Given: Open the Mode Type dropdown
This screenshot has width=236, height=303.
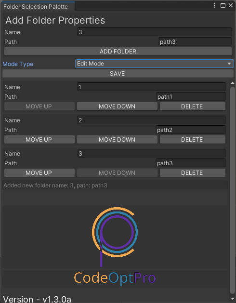Looking at the screenshot, I should point(155,64).
